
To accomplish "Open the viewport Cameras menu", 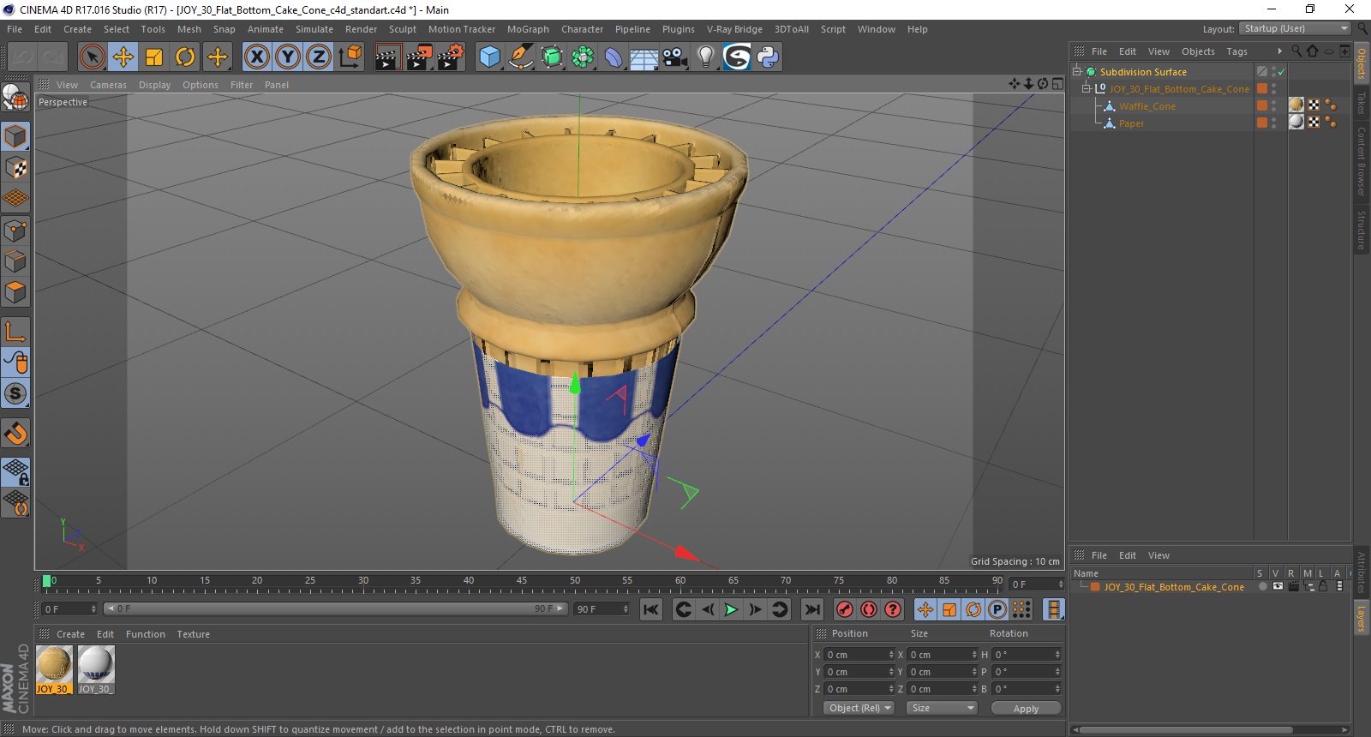I will [x=108, y=85].
